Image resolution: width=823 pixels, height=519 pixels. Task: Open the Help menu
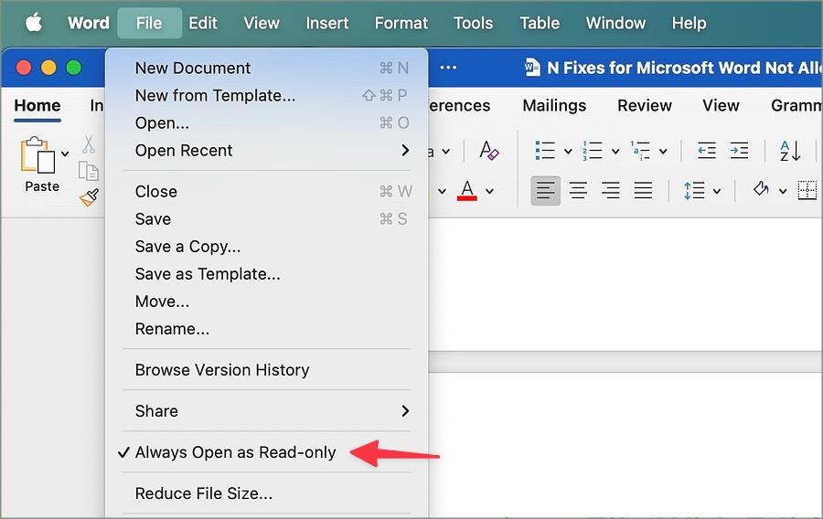coord(689,23)
